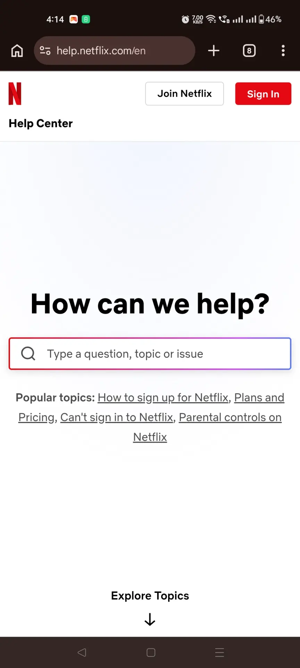Open Android recent apps menu button
300x668 pixels.
coord(219,652)
